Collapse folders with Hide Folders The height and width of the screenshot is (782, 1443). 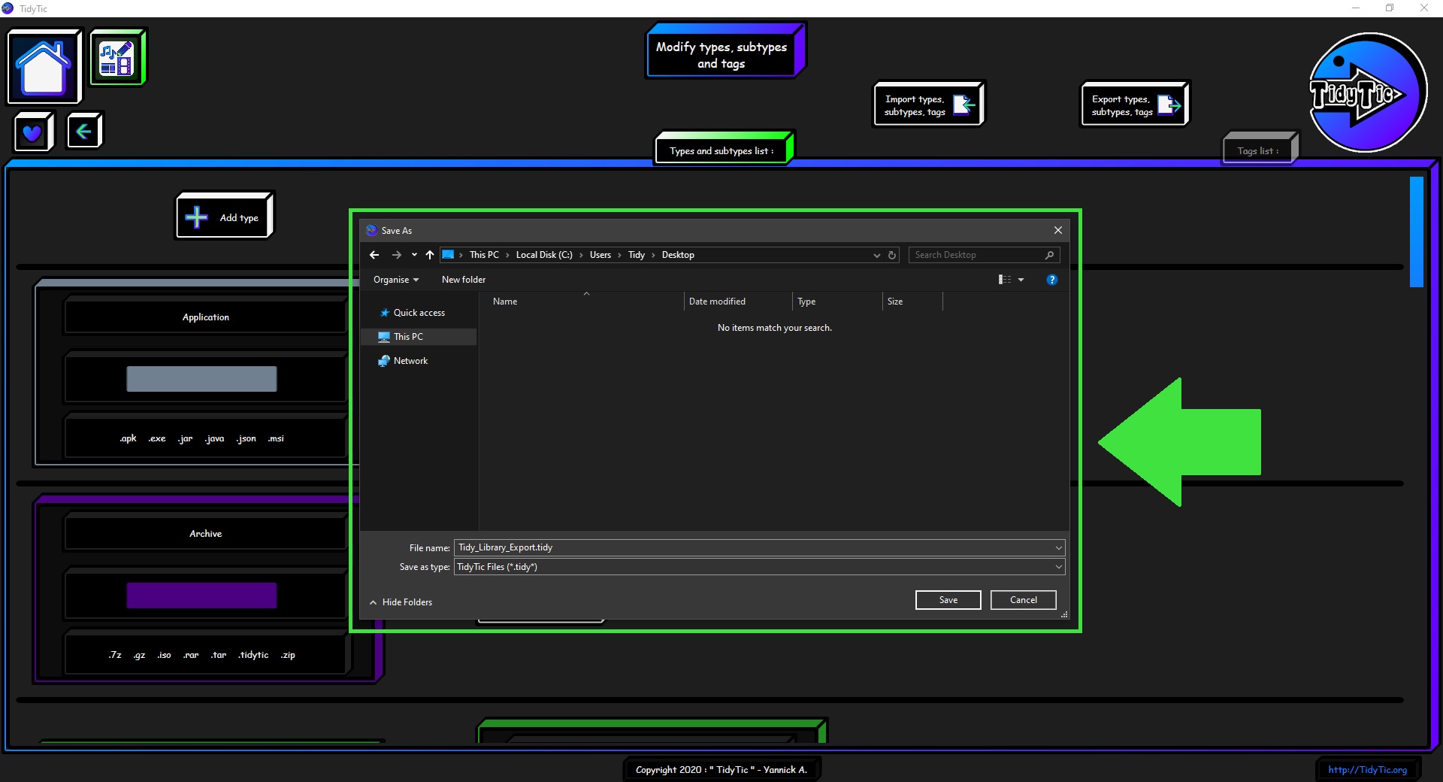pyautogui.click(x=401, y=602)
